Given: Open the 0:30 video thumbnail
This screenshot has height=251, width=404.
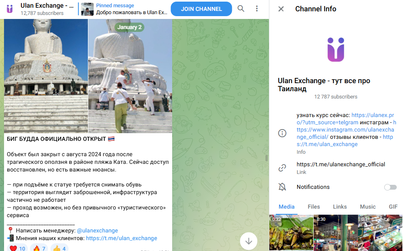Looking at the screenshot, I should coord(336,233).
